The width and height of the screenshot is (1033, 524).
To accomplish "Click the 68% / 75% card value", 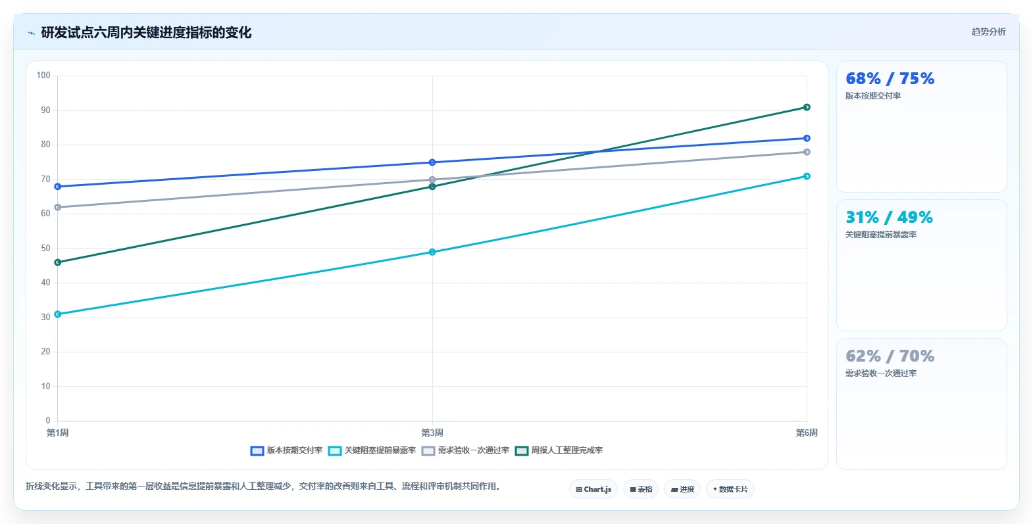I will pyautogui.click(x=890, y=79).
